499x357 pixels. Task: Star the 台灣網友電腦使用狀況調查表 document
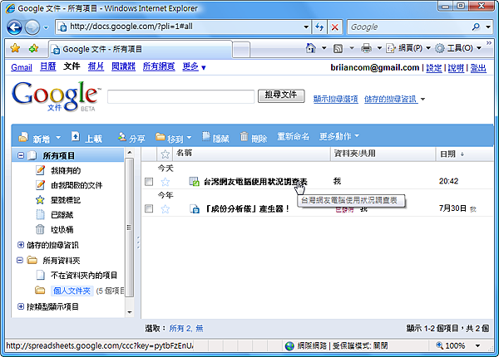[166, 182]
